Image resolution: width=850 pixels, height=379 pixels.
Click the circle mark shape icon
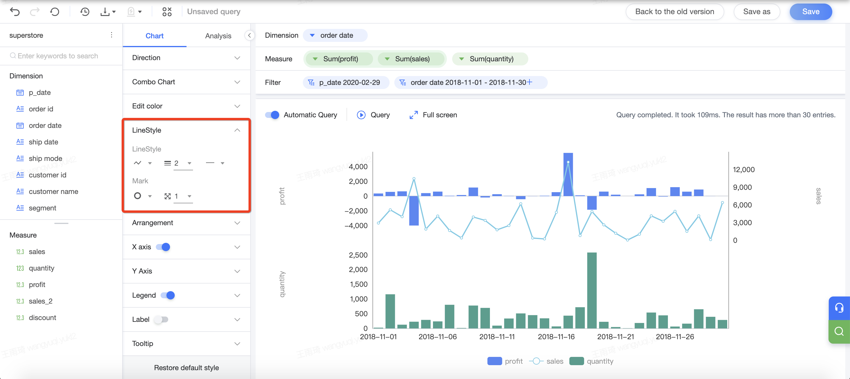coord(138,196)
